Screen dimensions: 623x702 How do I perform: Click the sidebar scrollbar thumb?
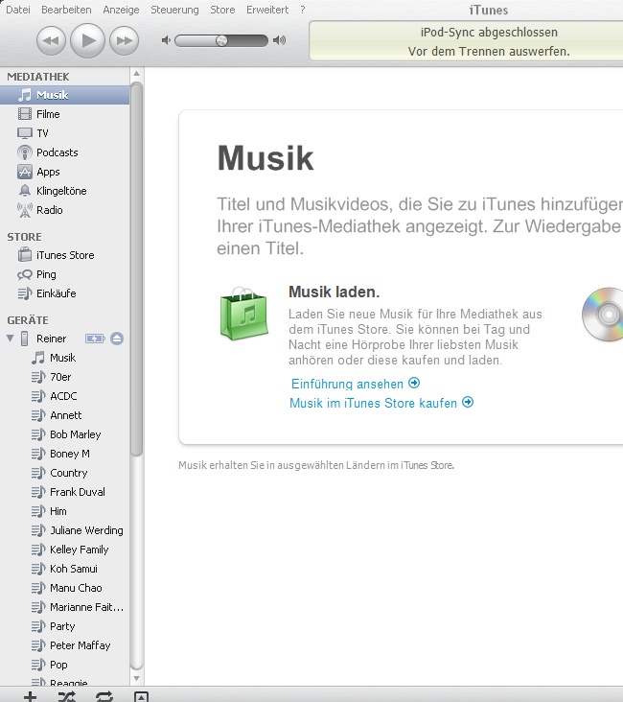click(x=136, y=269)
